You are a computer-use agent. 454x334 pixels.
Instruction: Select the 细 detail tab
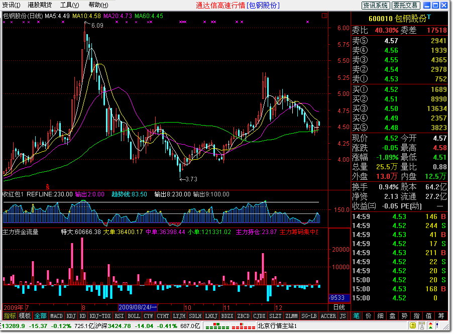click(x=381, y=316)
